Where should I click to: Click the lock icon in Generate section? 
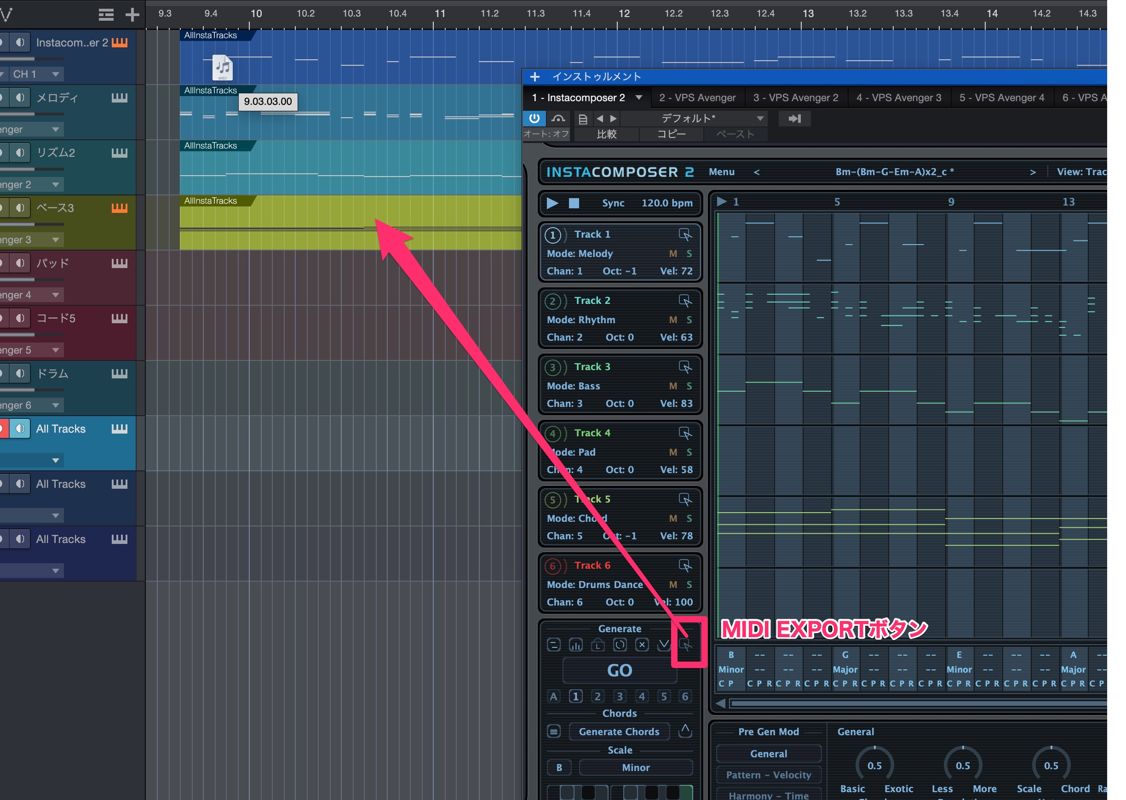[598, 645]
